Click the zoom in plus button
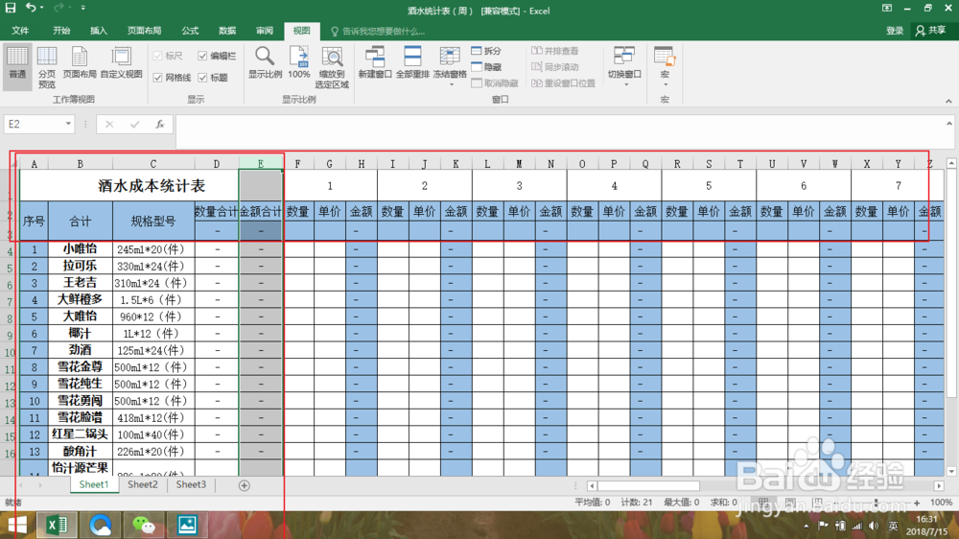This screenshot has height=539, width=959. (916, 503)
